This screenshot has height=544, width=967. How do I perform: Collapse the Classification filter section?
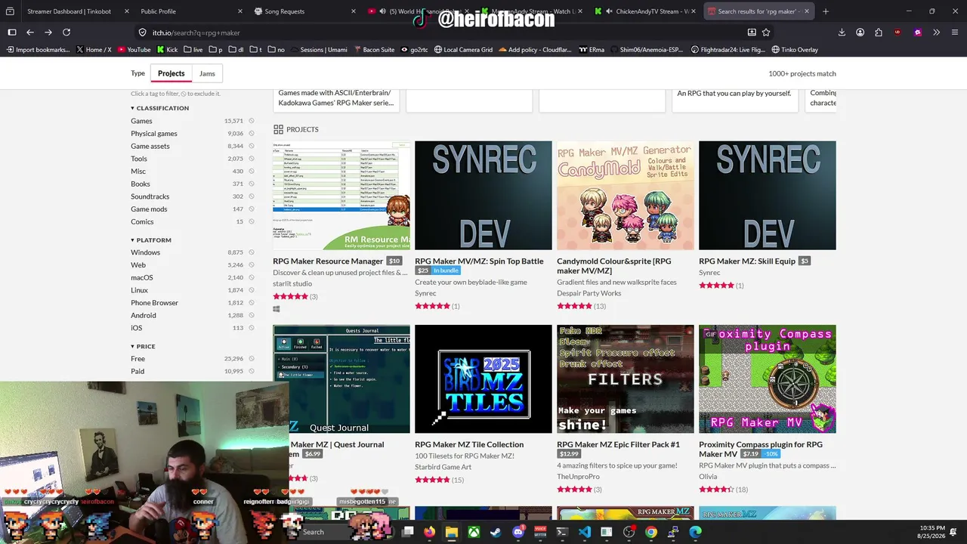pyautogui.click(x=160, y=108)
